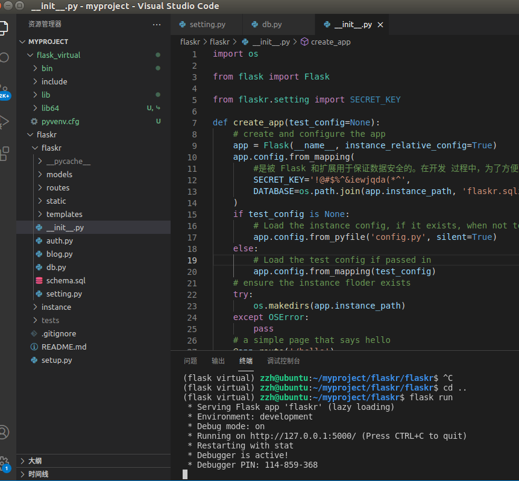Open setting.py in the explorer tree
The height and width of the screenshot is (481, 519).
pos(93,294)
